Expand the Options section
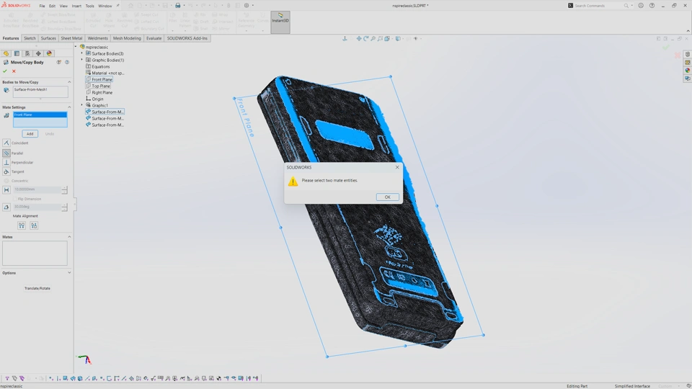The width and height of the screenshot is (692, 389). (x=69, y=273)
